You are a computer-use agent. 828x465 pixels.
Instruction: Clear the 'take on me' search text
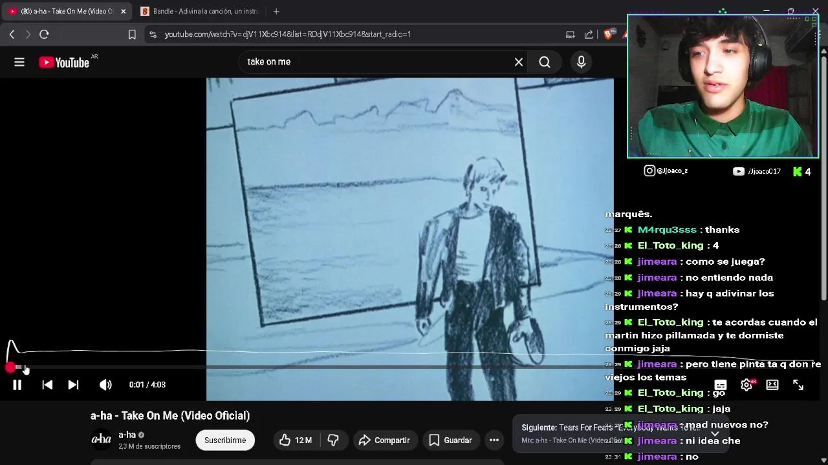click(519, 62)
